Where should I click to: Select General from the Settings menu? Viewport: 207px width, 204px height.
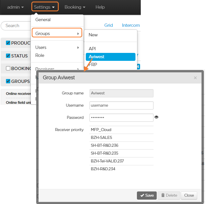43,20
